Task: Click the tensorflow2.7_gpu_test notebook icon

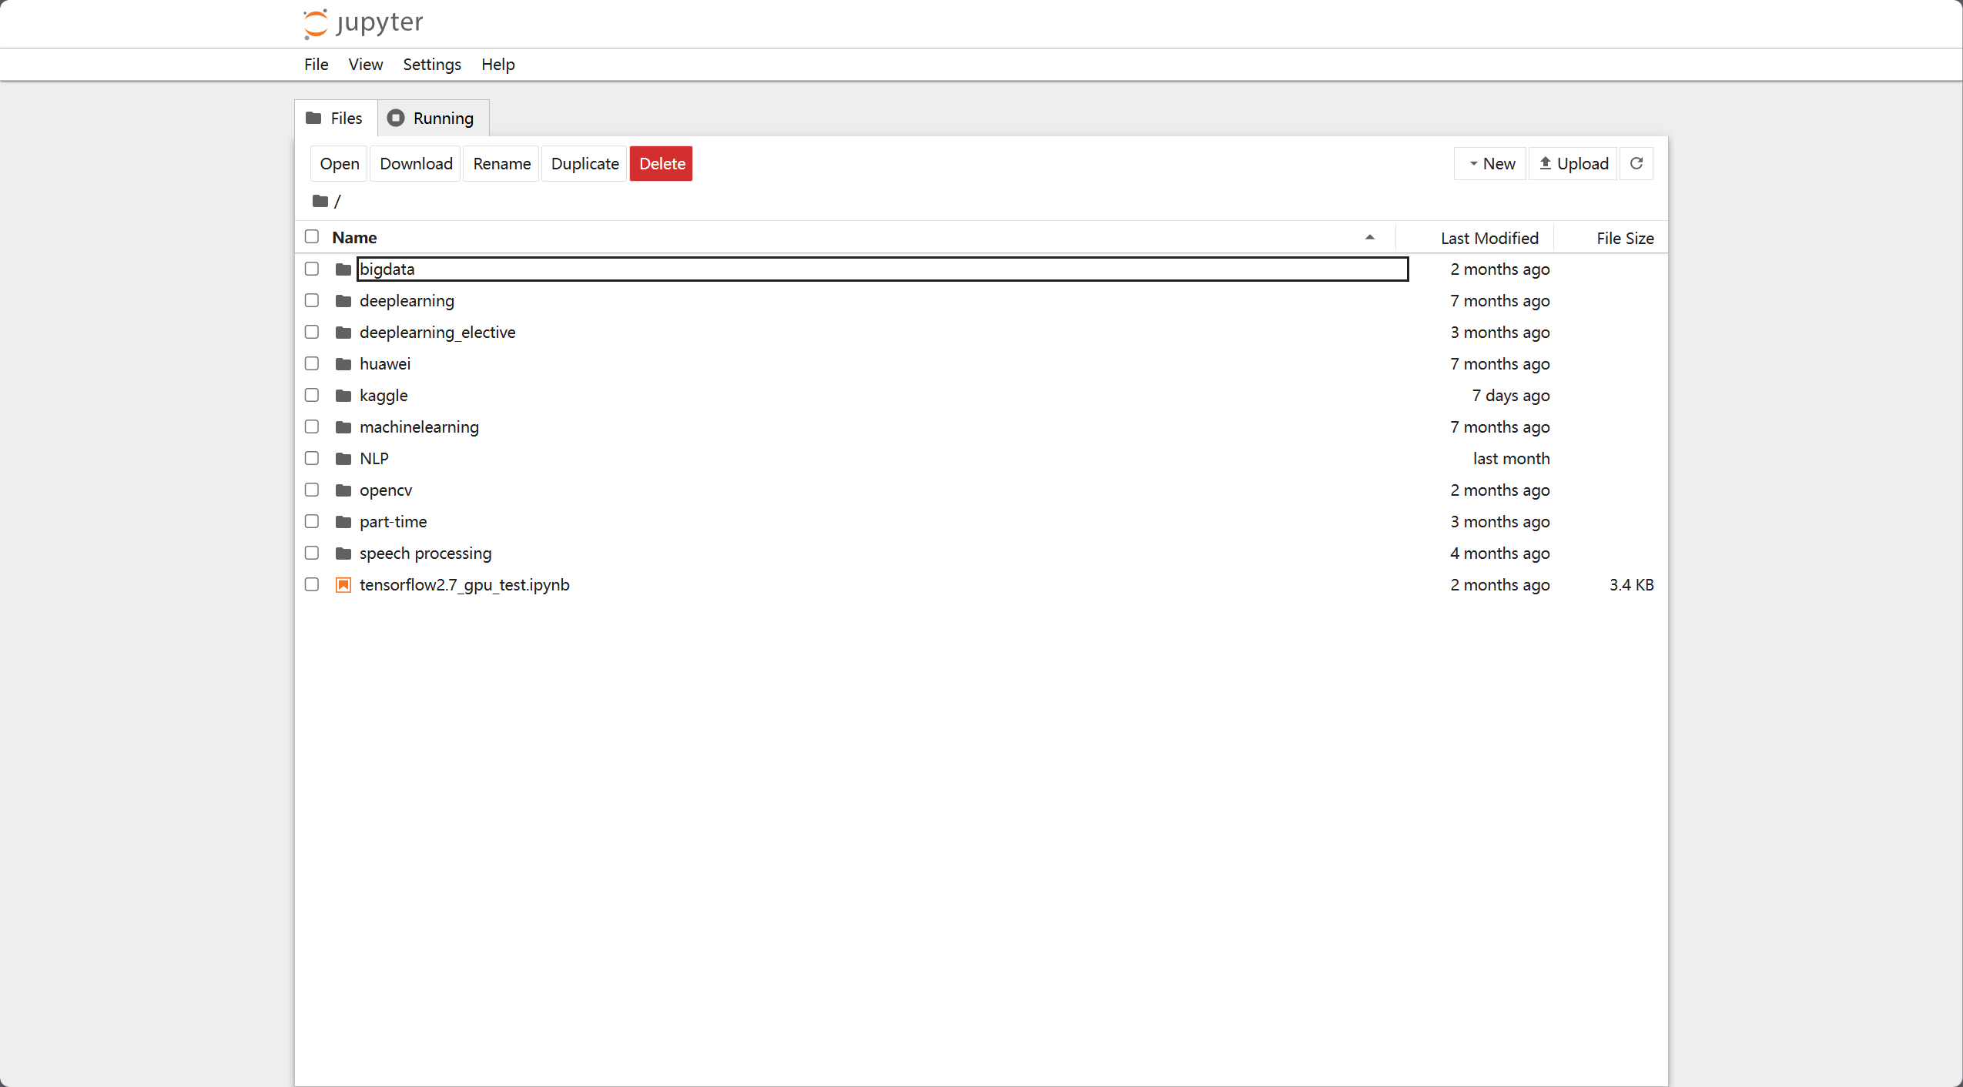Action: tap(343, 585)
